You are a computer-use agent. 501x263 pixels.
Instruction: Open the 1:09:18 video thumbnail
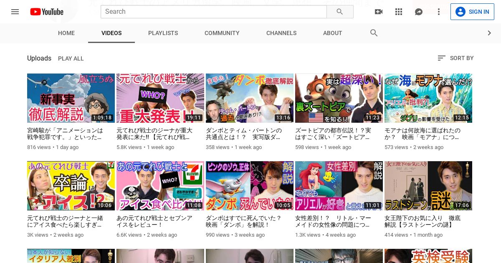tap(71, 98)
